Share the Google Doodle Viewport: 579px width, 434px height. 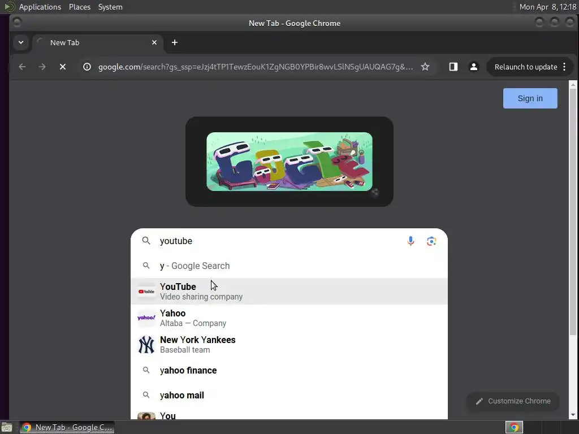click(374, 192)
